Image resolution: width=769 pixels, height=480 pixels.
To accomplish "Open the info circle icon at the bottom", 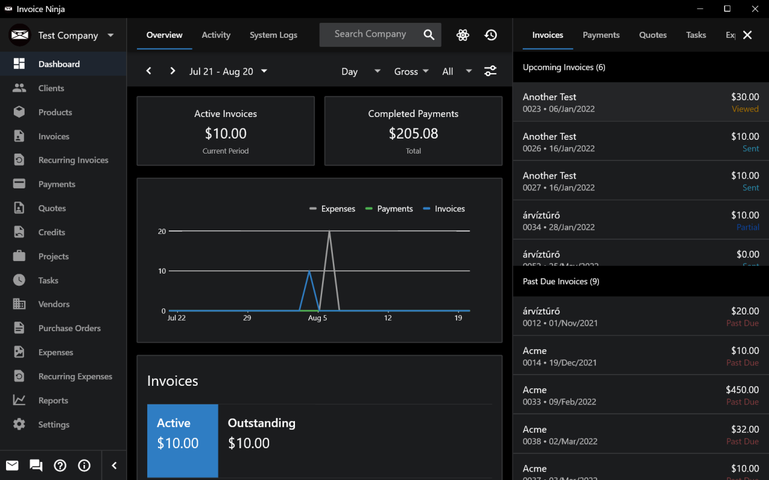I will pyautogui.click(x=84, y=466).
